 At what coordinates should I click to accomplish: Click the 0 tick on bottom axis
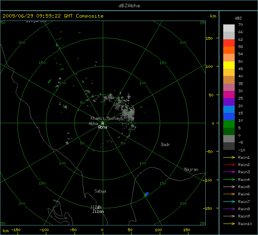pyautogui.click(x=102, y=230)
